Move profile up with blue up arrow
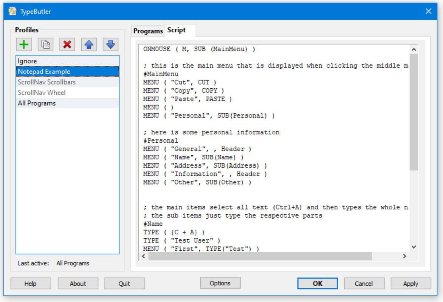Image resolution: width=443 pixels, height=302 pixels. tap(89, 45)
